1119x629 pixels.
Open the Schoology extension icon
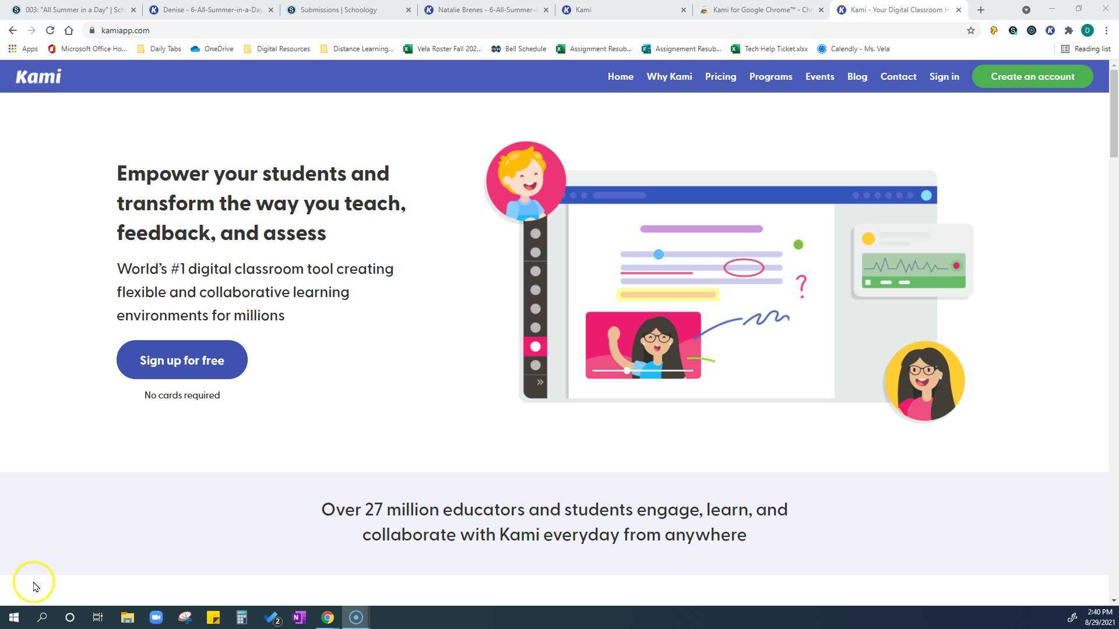pos(1013,30)
